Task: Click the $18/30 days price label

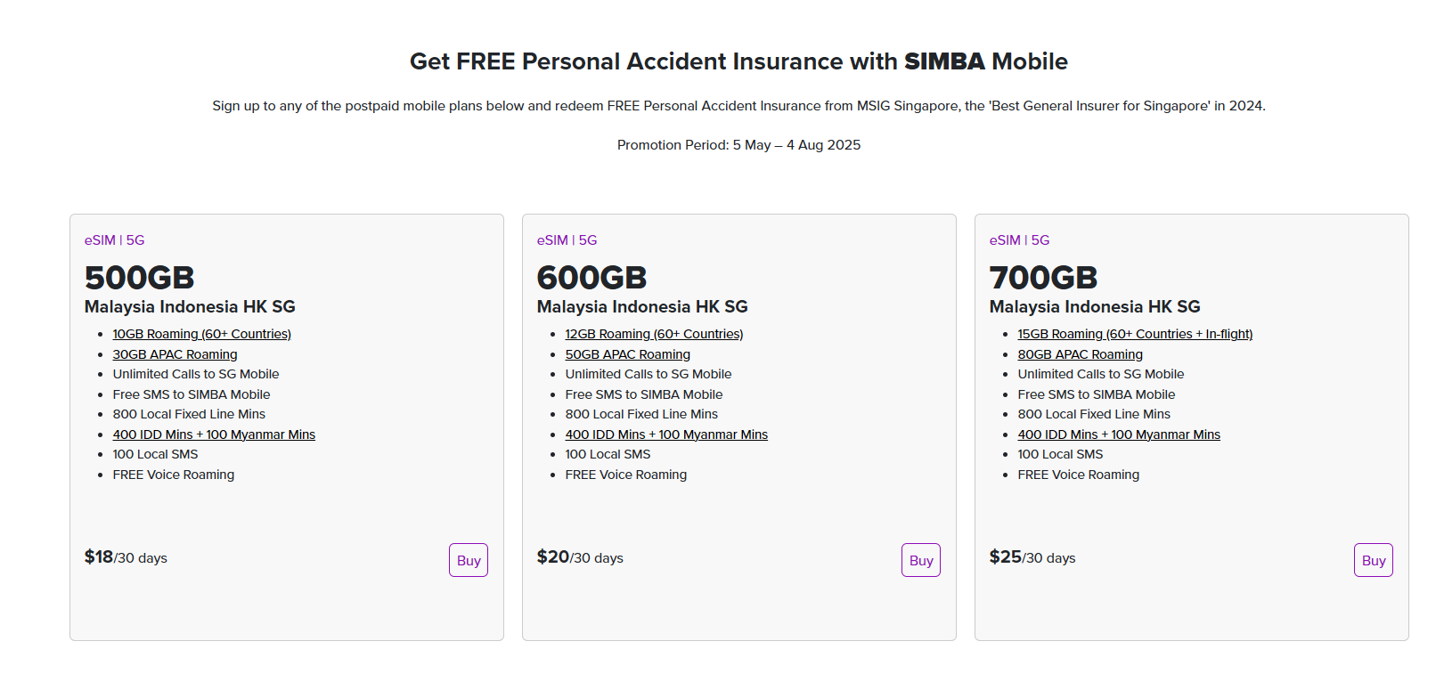Action: coord(126,557)
